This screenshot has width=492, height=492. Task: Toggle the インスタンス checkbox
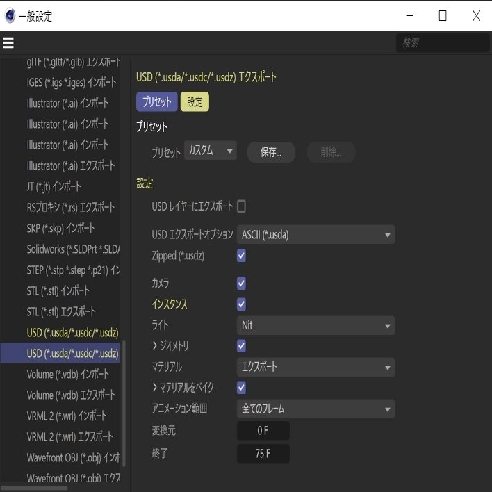[x=241, y=304]
